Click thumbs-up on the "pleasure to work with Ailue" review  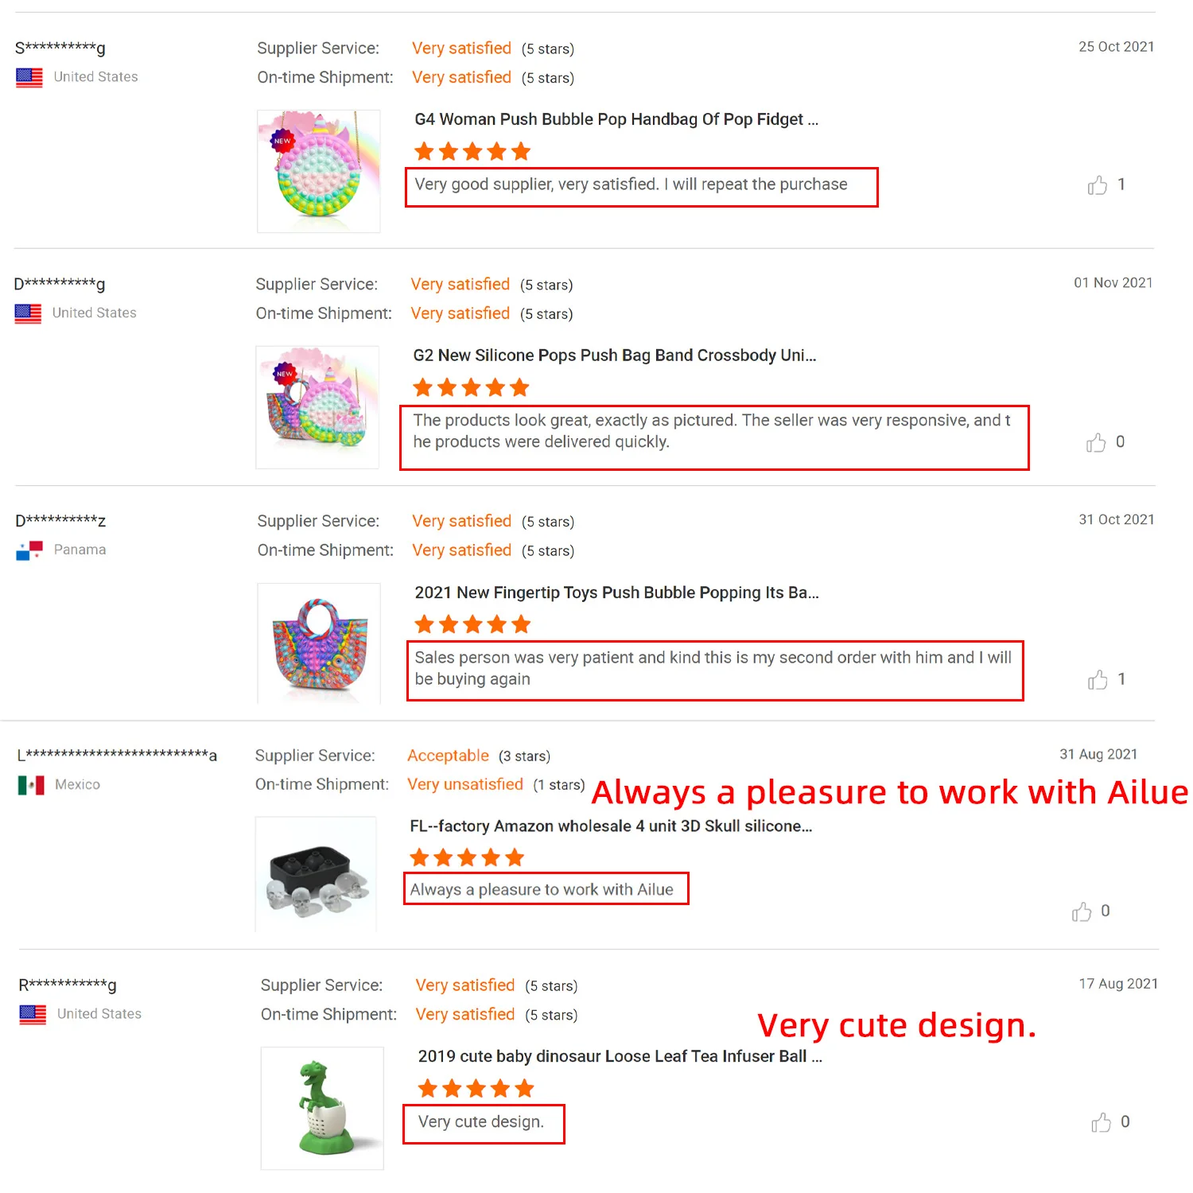1082,911
